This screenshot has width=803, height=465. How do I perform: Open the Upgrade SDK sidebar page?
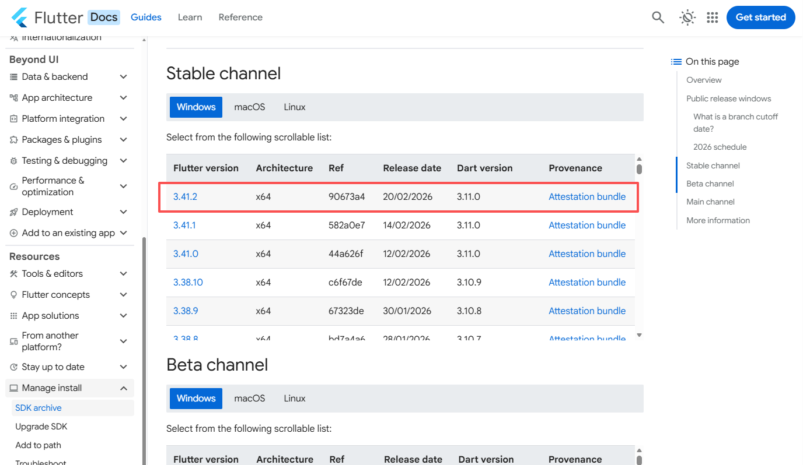pyautogui.click(x=41, y=427)
